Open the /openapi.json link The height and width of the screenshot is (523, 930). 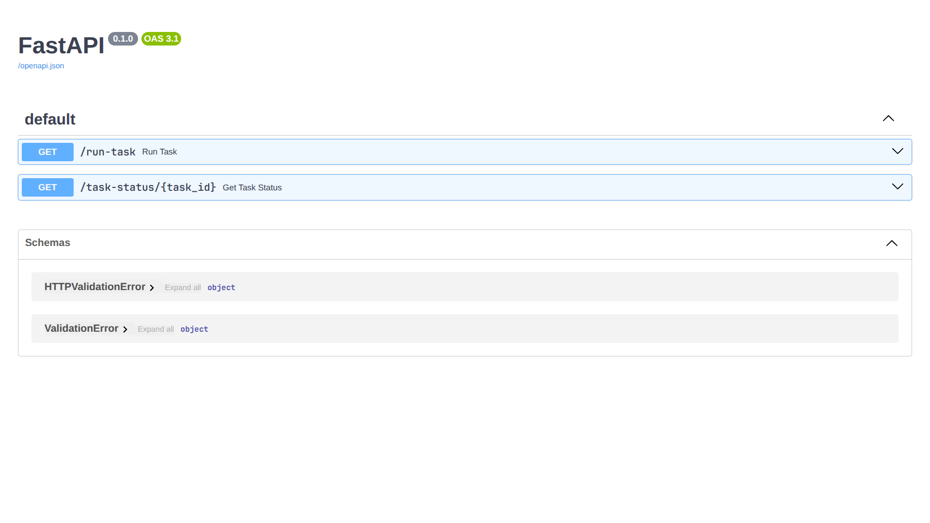41,66
